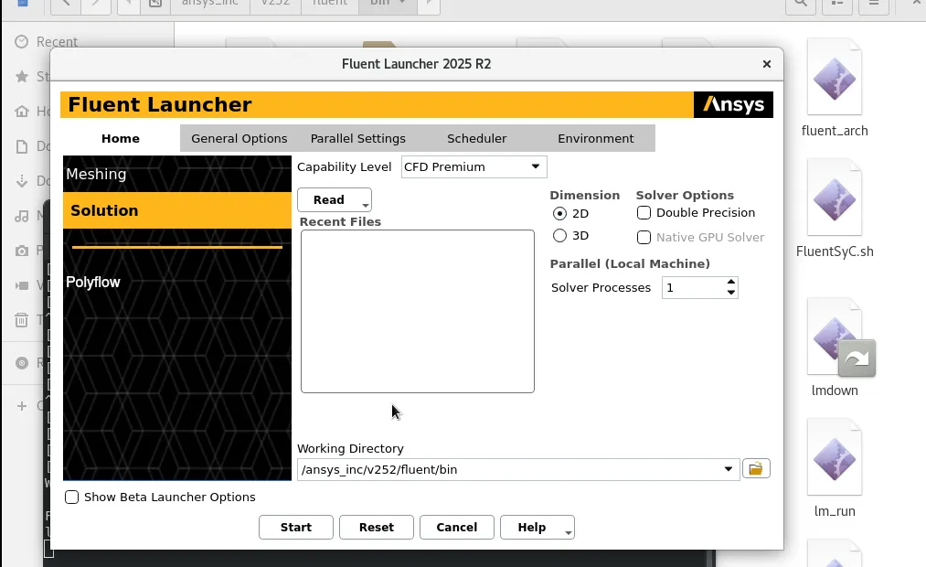Viewport: 926px width, 567px height.
Task: Increase Solver Processes with up arrow
Action: pos(731,283)
